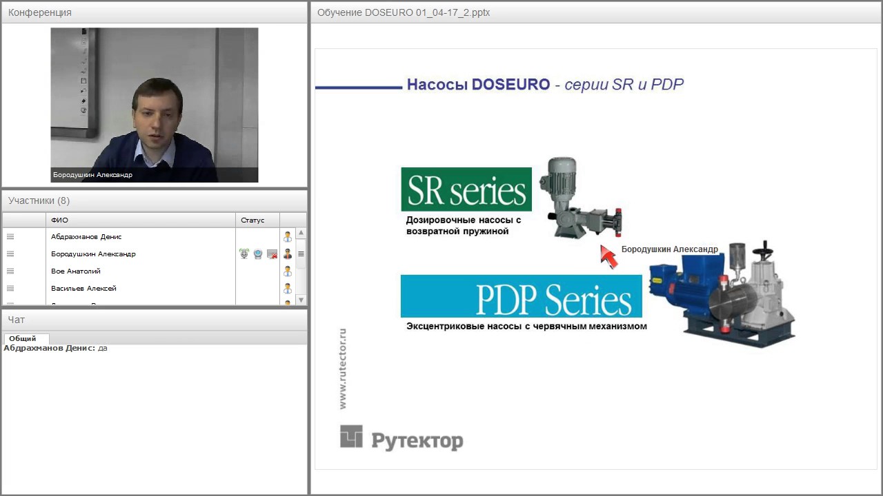This screenshot has width=883, height=496.
Task: Click the PDP Series blue banner
Action: pos(521,296)
